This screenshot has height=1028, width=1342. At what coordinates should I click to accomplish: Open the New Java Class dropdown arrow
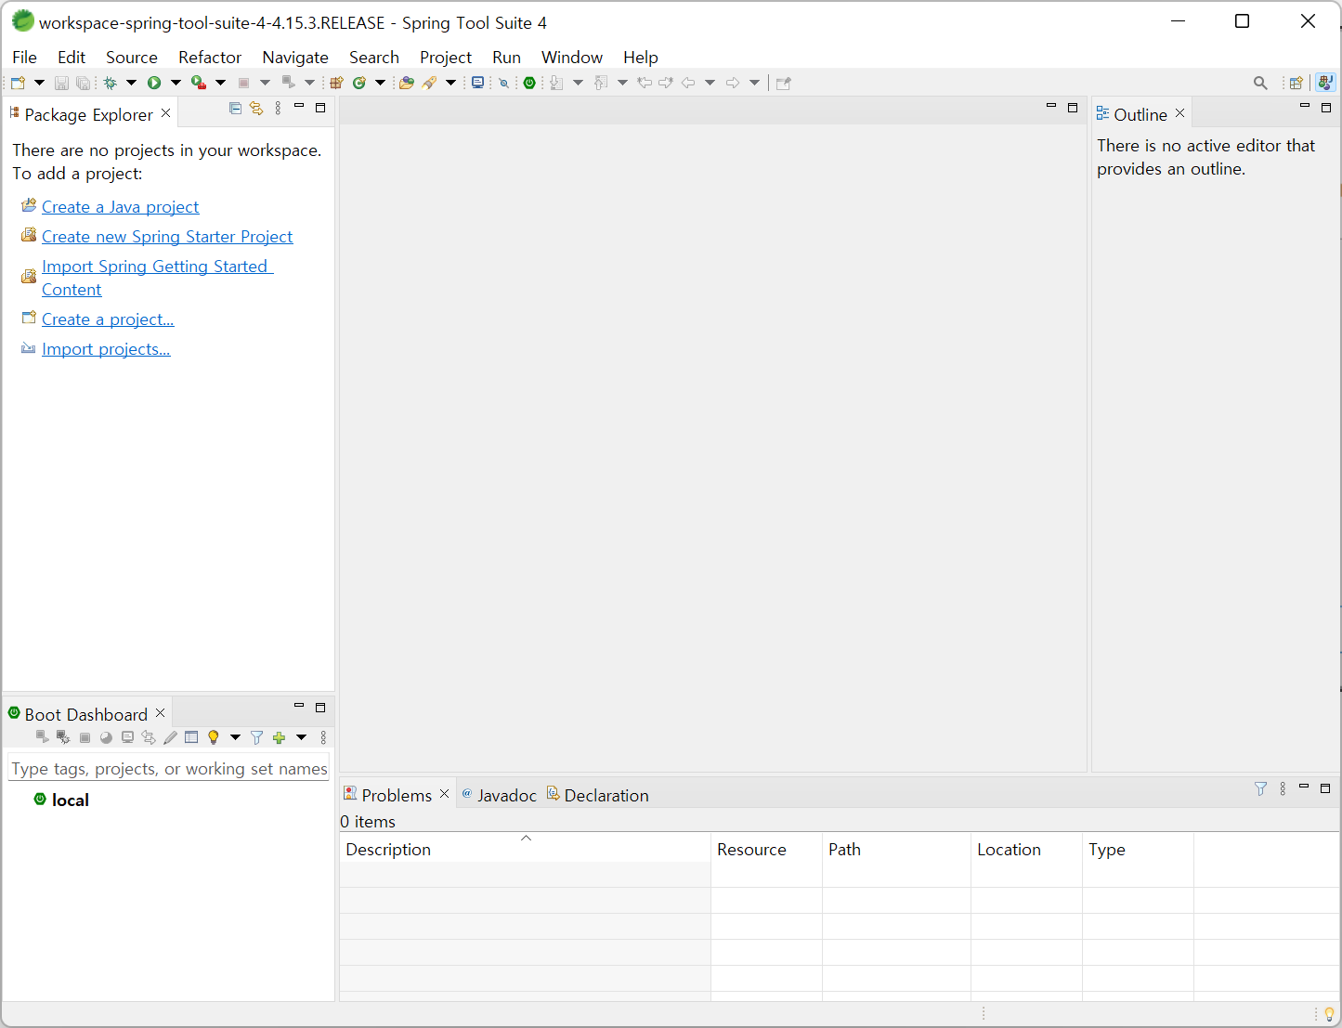pos(380,83)
